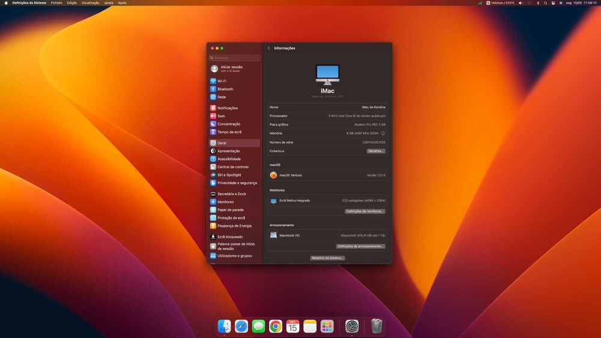601x338 pixels.
Task: Open Relatório do sistema...
Action: coord(328,258)
